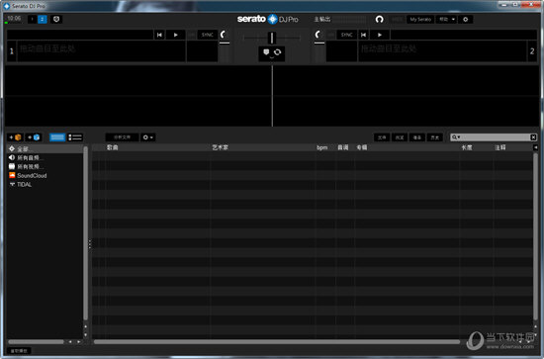
Task: Click the Serato DJ Pro logo
Action: click(x=267, y=19)
